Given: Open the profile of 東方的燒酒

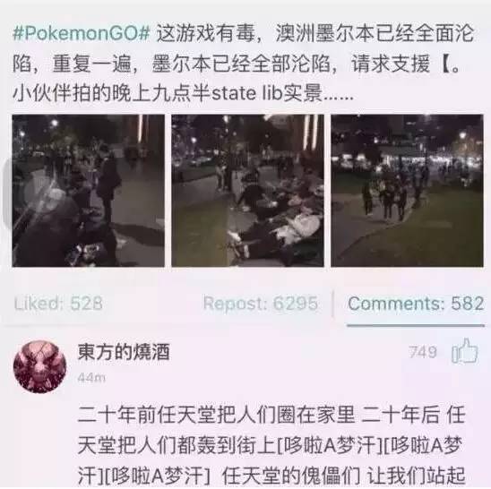Looking at the screenshot, I should click(x=124, y=352).
